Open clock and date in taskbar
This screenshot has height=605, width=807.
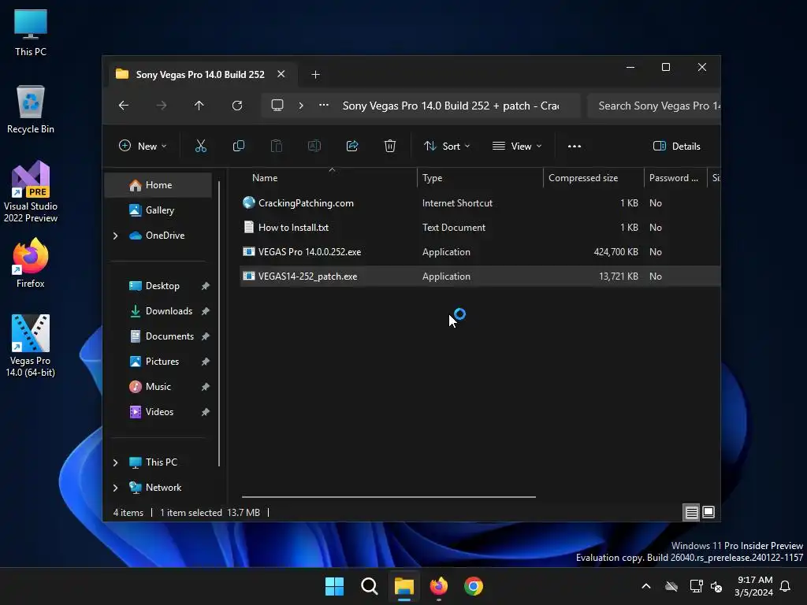[x=754, y=586]
